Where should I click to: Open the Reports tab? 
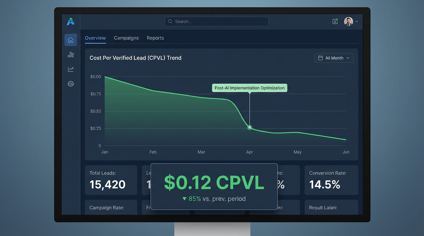(155, 38)
